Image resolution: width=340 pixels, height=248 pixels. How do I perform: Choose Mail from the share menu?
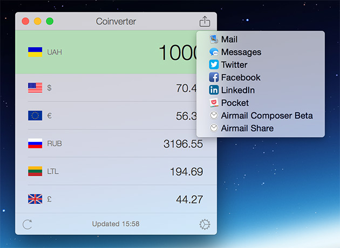click(261, 39)
